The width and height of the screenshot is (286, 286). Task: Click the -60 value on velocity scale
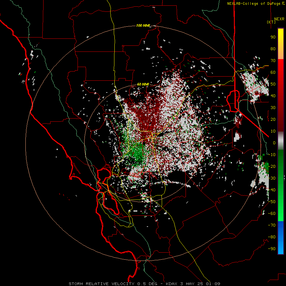272,214
